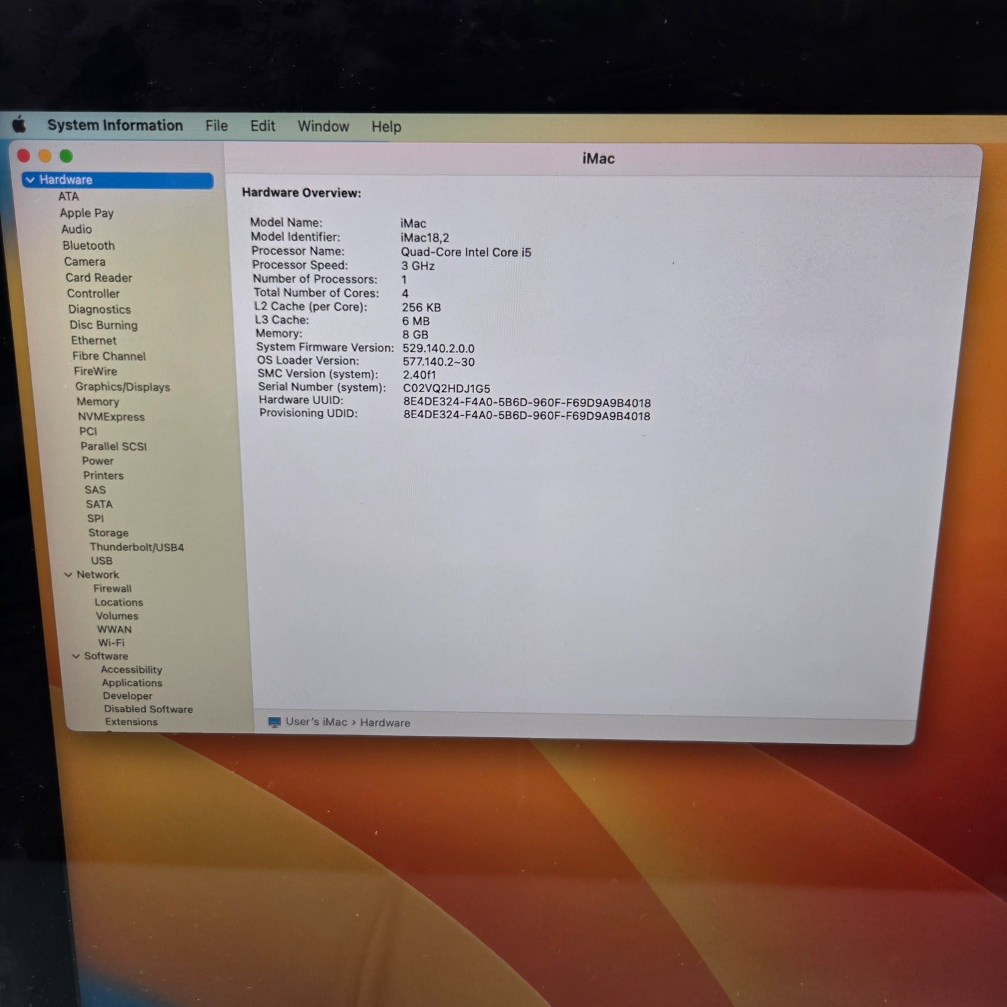Select Parallel SCSI in the sidebar
Image resolution: width=1007 pixels, height=1007 pixels.
[x=113, y=446]
